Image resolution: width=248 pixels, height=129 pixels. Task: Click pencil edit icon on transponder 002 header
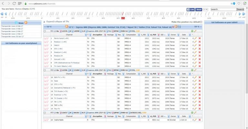point(195,70)
